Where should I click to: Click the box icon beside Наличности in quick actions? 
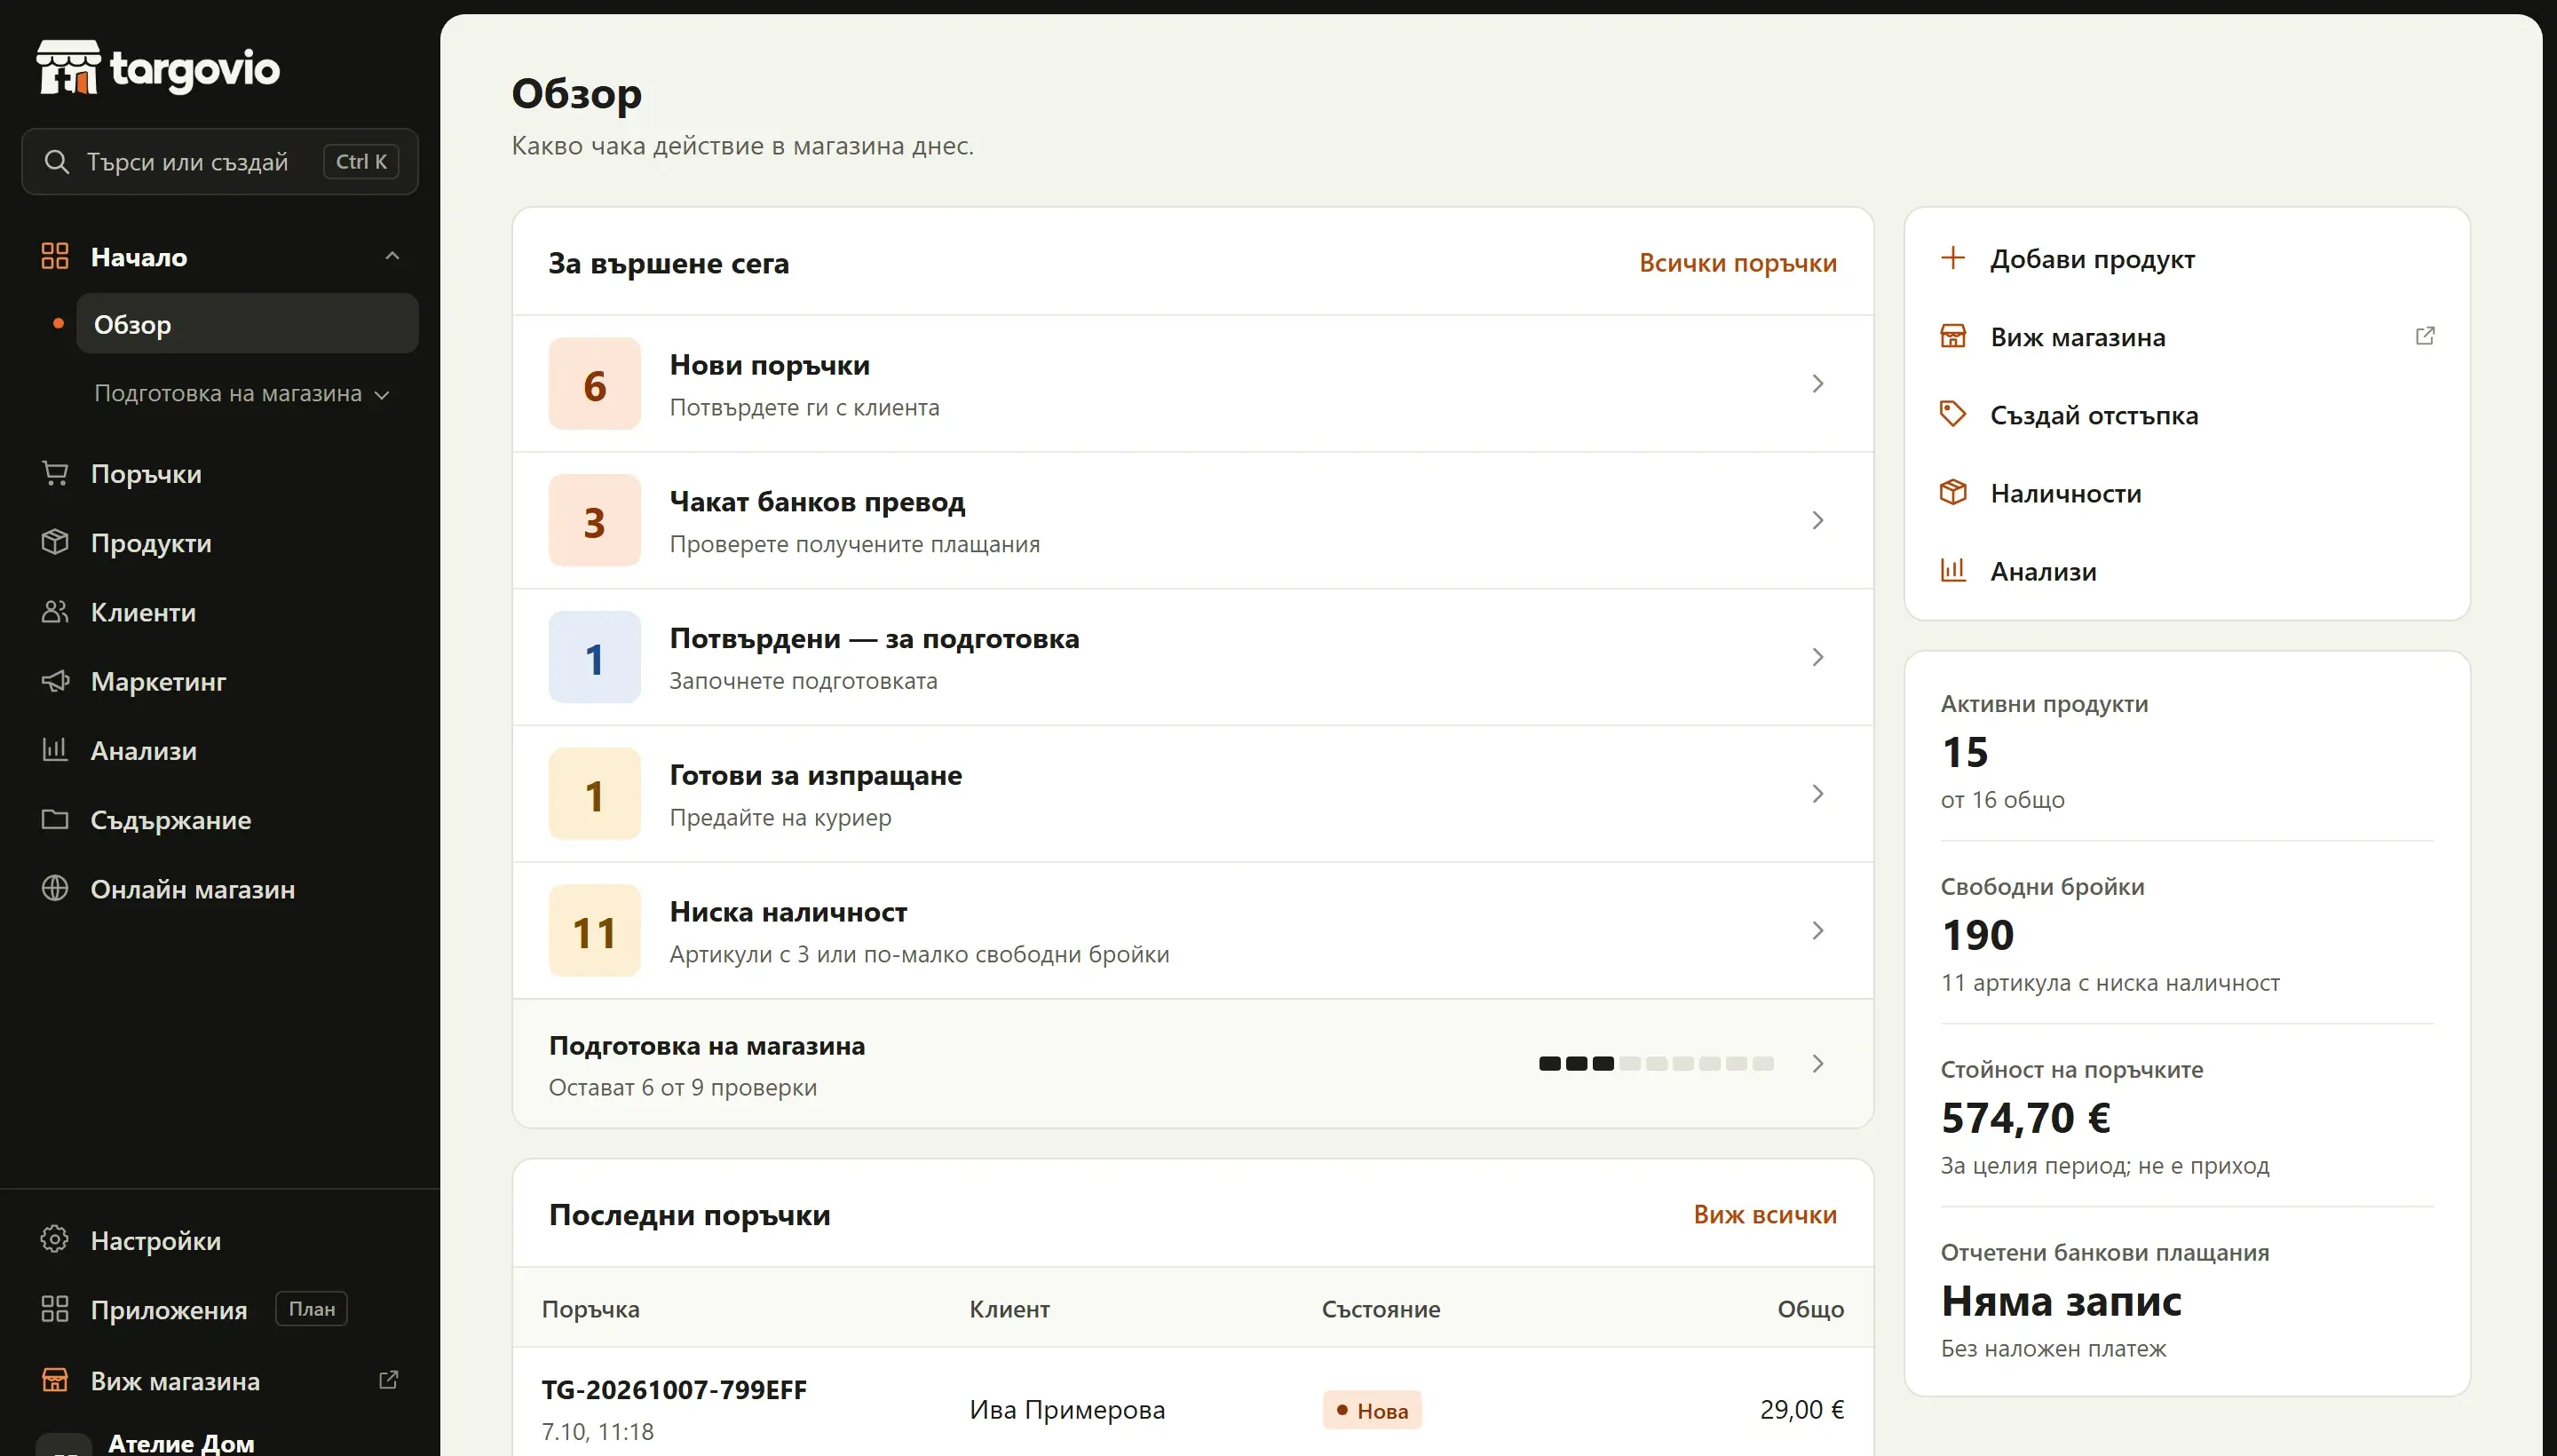point(1953,492)
